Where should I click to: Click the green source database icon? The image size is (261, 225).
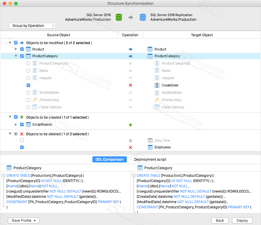119,17
